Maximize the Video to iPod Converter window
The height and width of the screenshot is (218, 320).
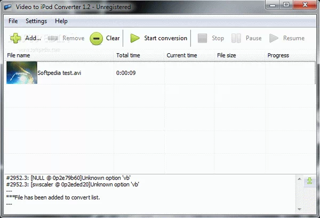[286, 5]
